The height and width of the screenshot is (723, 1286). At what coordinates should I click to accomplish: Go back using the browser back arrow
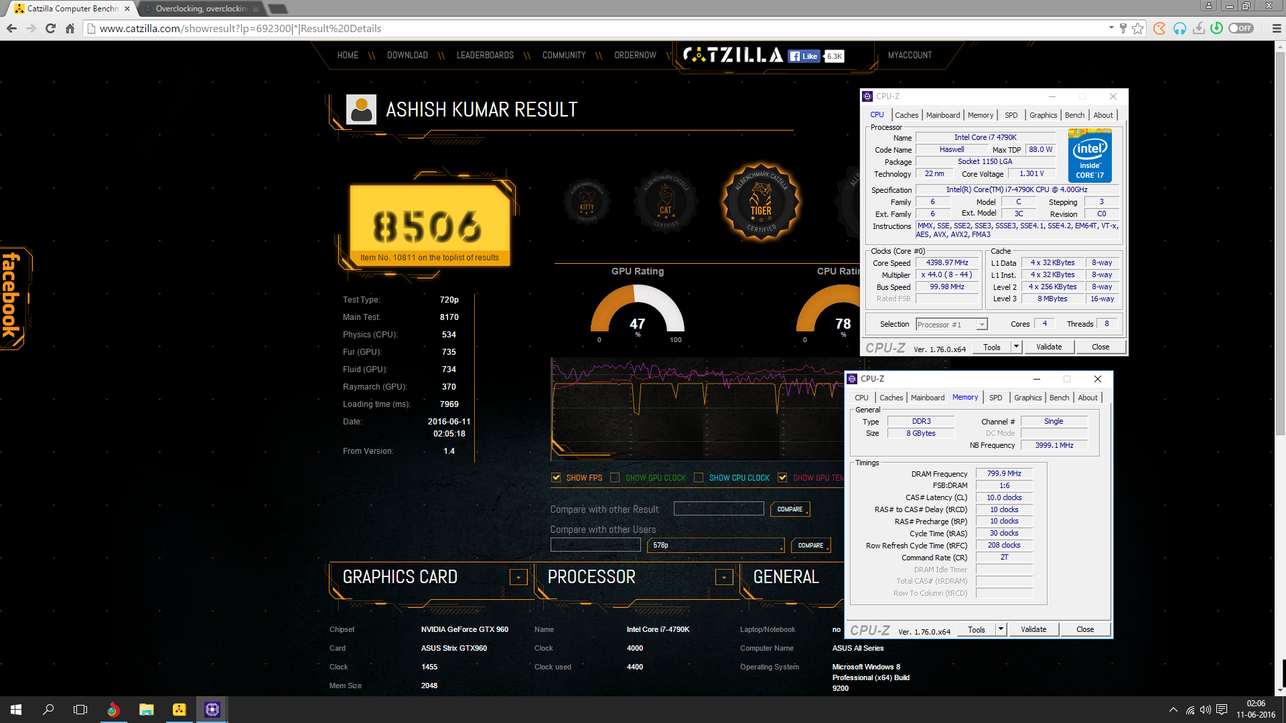point(11,29)
